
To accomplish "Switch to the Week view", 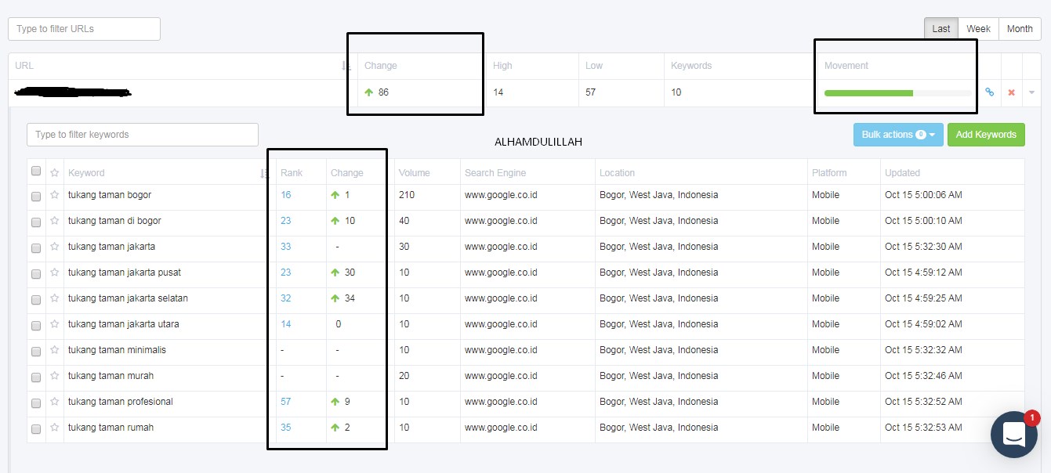I will click(978, 29).
